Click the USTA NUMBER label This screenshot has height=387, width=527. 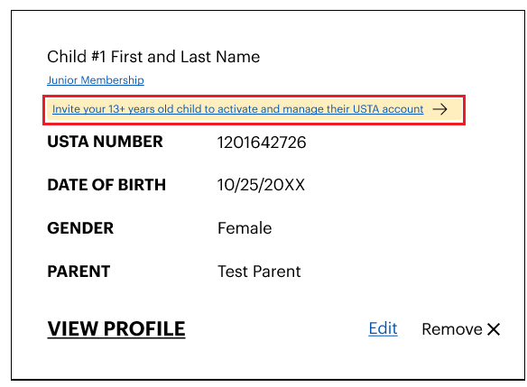click(105, 142)
